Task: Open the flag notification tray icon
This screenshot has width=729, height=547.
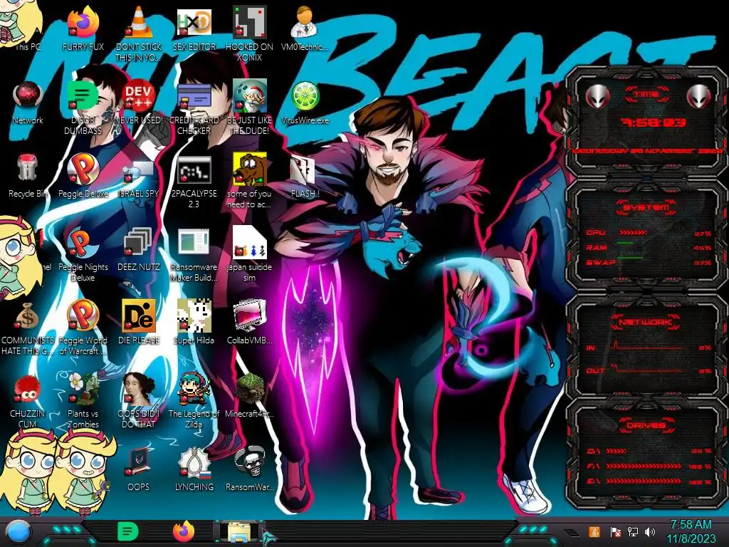Action: 615,531
